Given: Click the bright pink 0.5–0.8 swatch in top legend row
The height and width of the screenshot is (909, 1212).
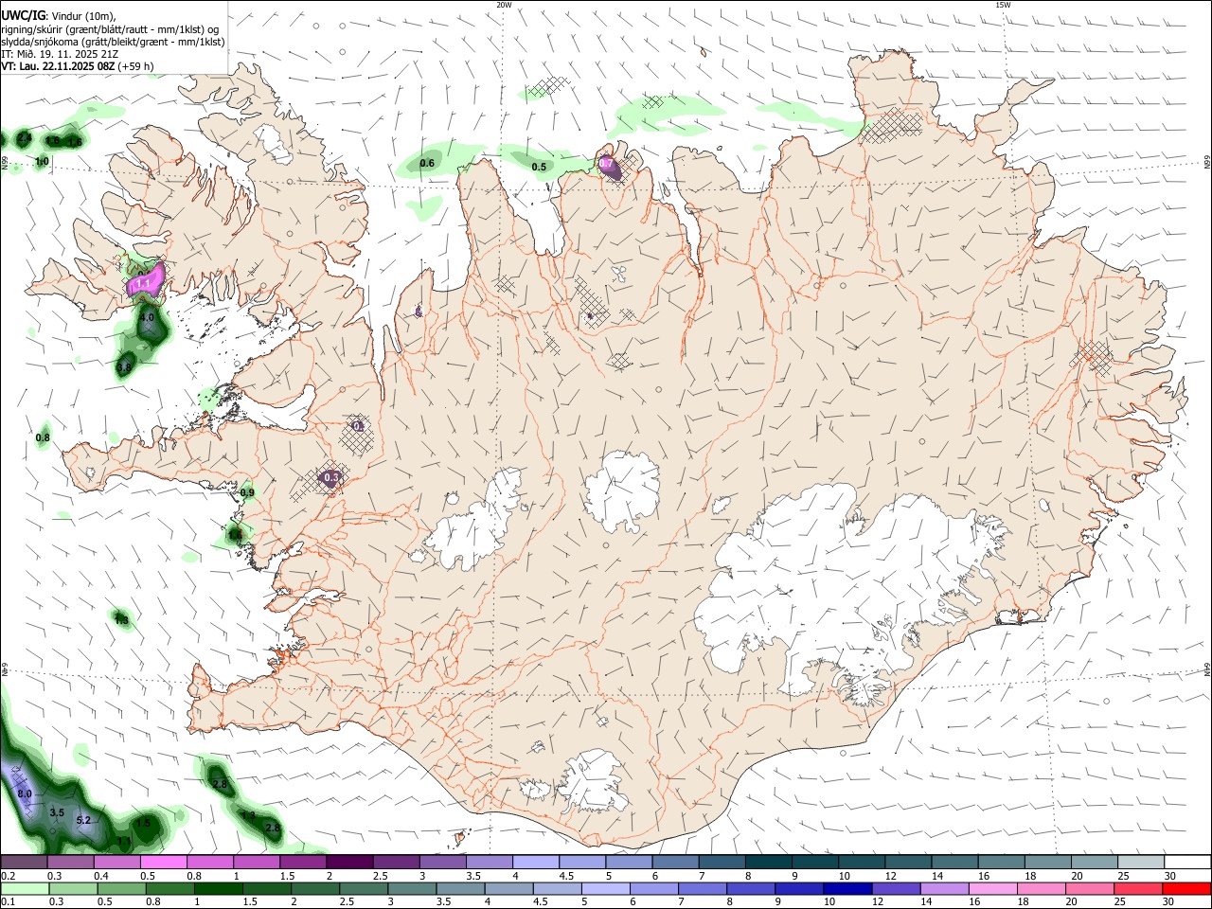Looking at the screenshot, I should coord(164,862).
